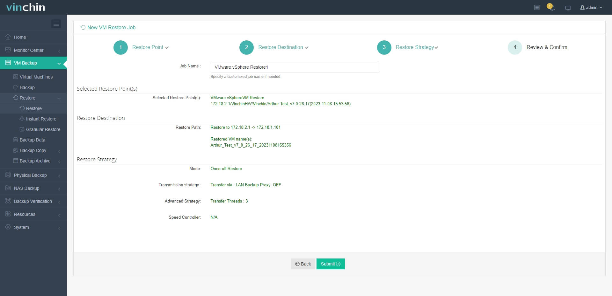Click the Granular Restore icon
The image size is (612, 296).
pyautogui.click(x=22, y=129)
